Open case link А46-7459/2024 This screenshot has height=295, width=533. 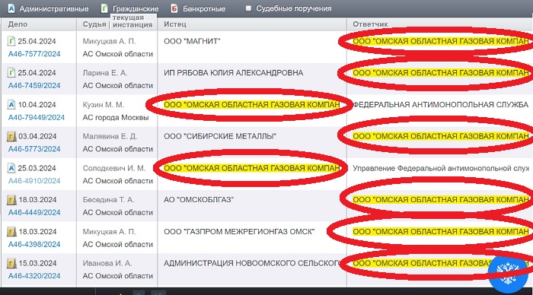pos(34,86)
